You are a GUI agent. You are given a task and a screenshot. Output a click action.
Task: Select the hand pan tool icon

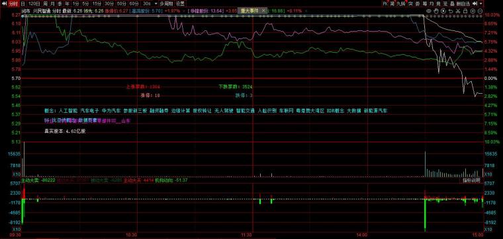(436, 11)
